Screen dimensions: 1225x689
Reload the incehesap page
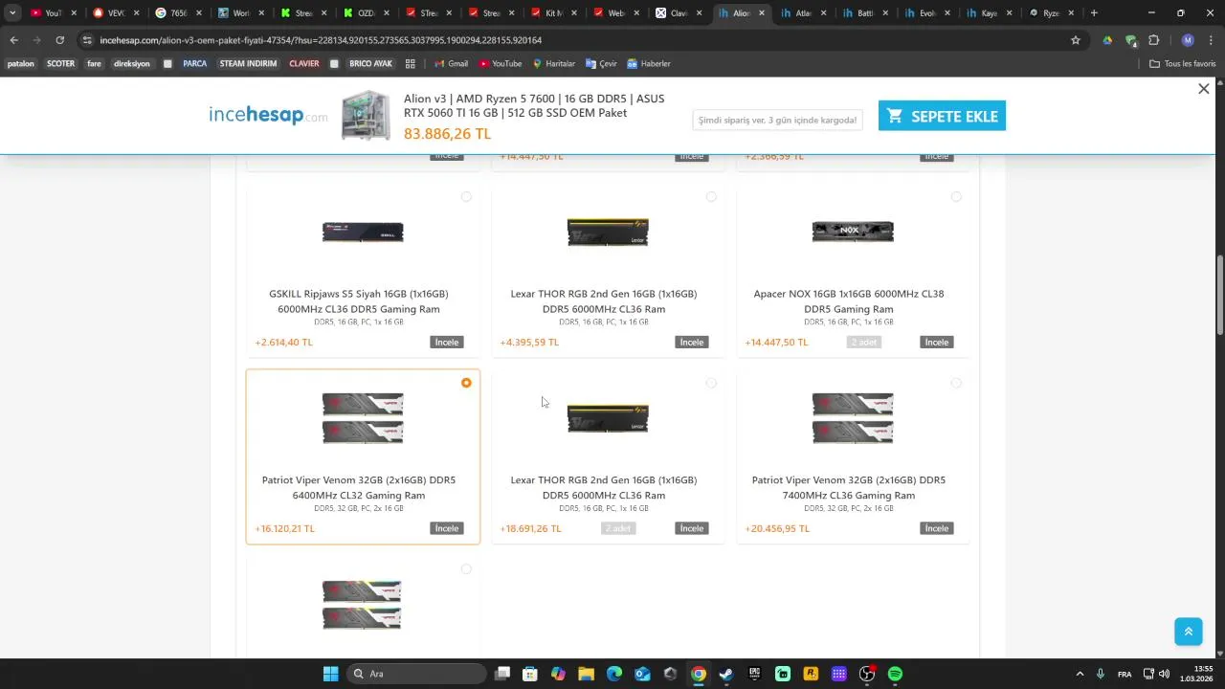pyautogui.click(x=59, y=40)
